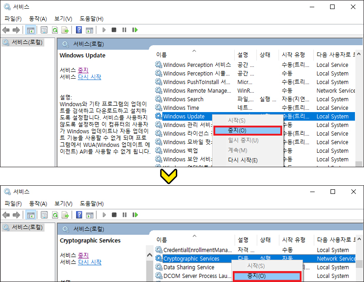Open properties icon in top window toolbar

click(44, 30)
